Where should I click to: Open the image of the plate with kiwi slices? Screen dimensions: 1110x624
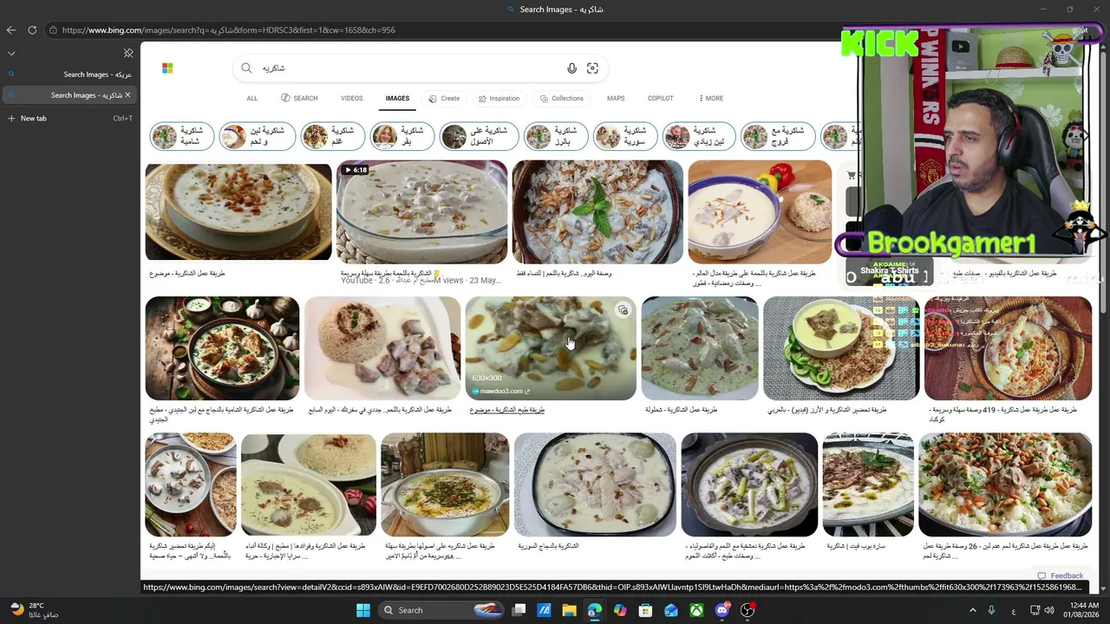(x=841, y=348)
